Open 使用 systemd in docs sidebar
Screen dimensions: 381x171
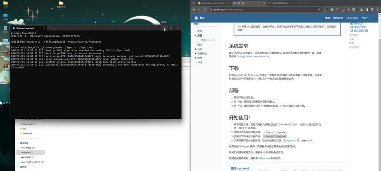click(208, 40)
